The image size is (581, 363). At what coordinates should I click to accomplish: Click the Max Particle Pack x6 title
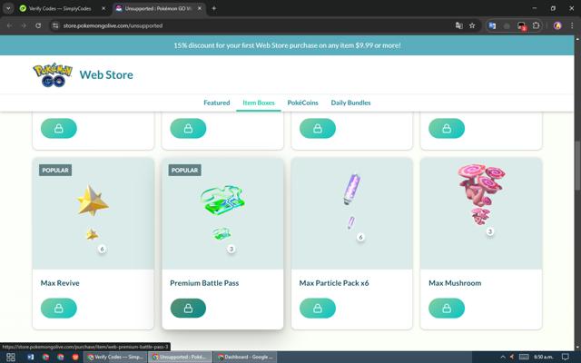coord(334,283)
